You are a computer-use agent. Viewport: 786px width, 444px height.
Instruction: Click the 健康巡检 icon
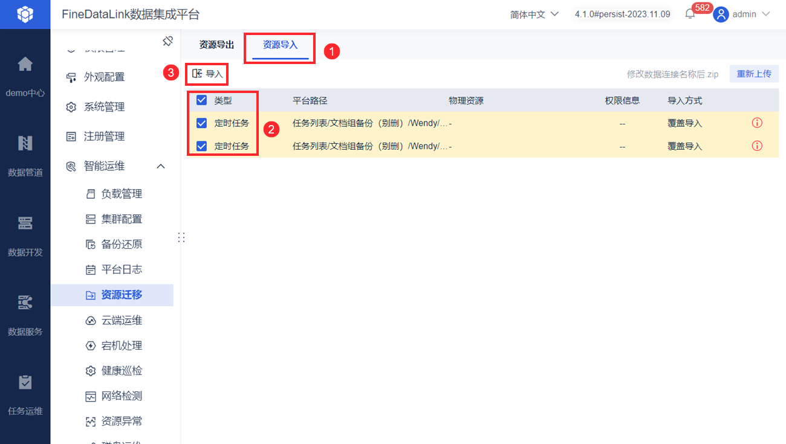point(91,371)
